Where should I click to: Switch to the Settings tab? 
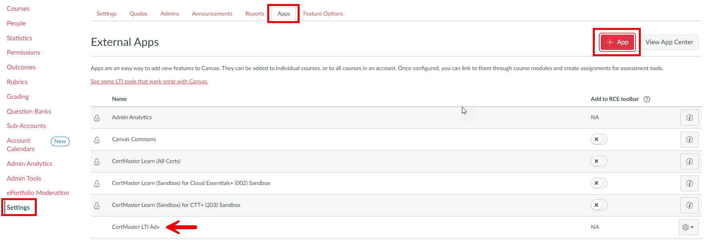point(106,14)
